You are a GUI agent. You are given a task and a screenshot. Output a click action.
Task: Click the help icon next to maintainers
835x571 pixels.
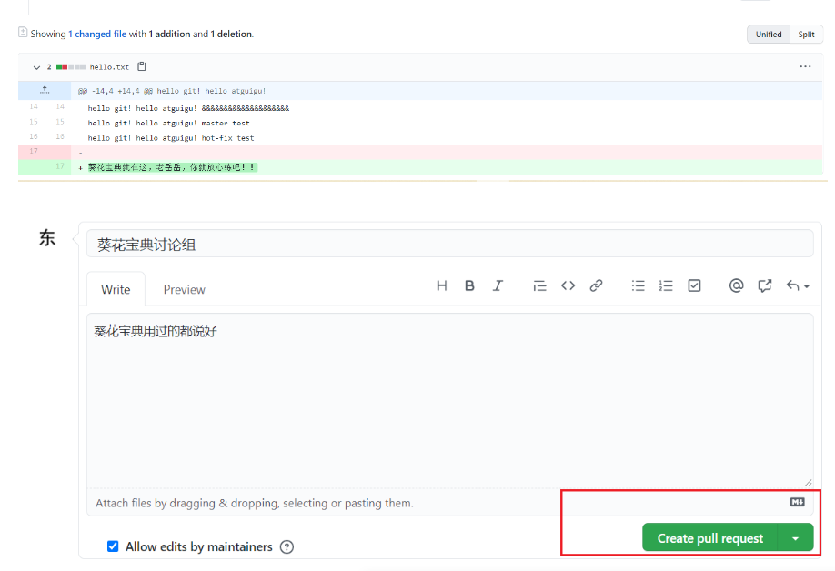(287, 546)
